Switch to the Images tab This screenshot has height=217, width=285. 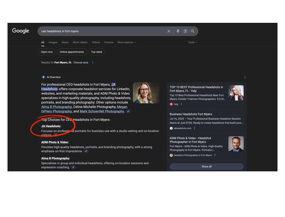pyautogui.click(x=53, y=42)
